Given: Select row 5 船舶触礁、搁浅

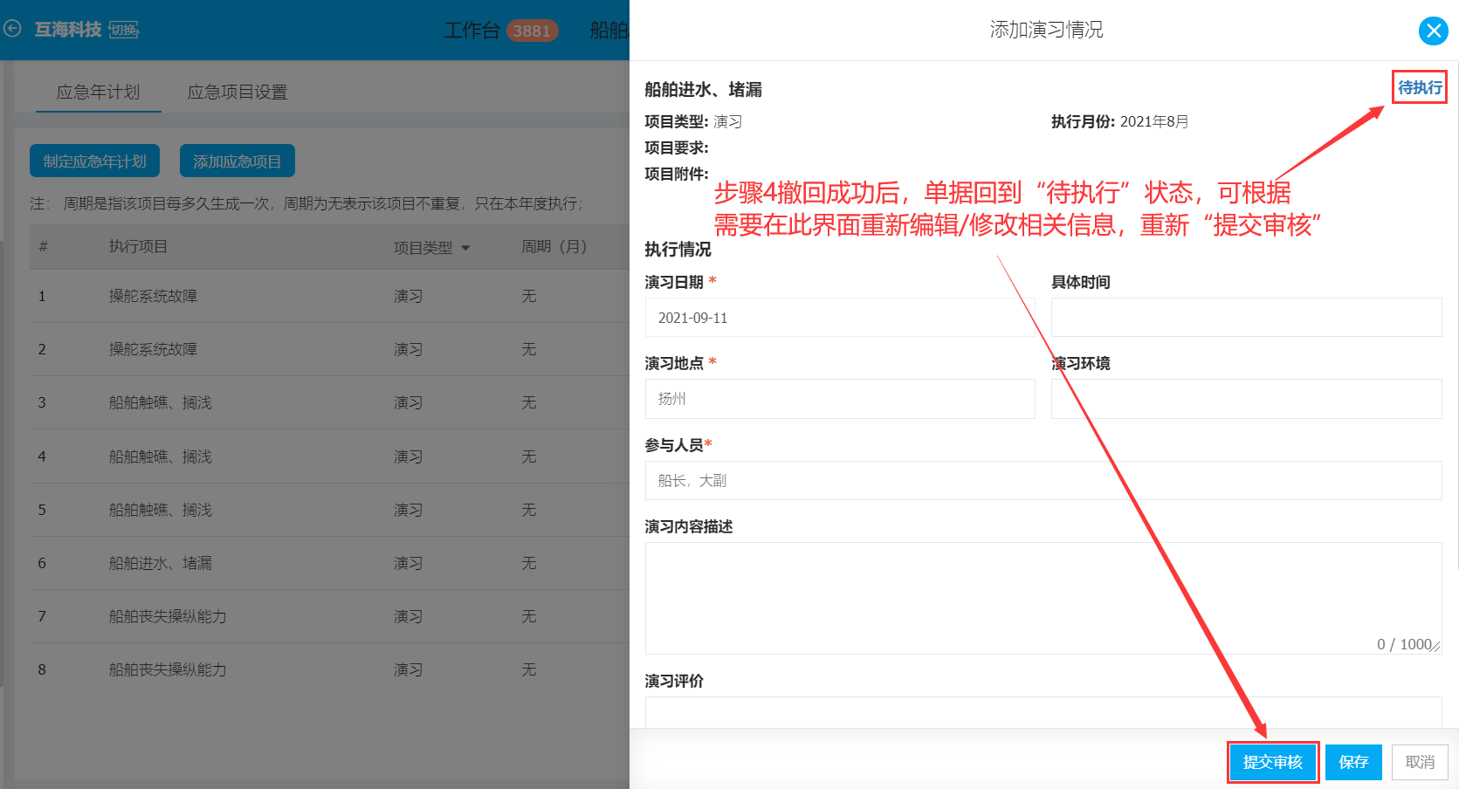Looking at the screenshot, I should coord(329,510).
